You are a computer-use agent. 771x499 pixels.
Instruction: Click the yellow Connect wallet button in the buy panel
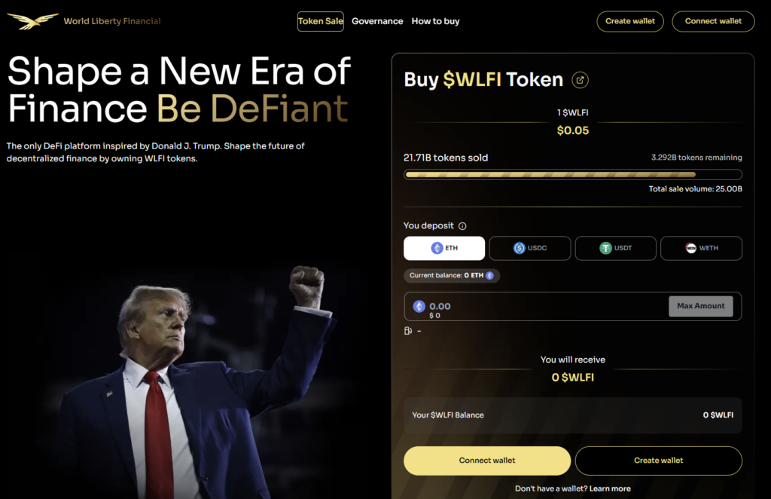487,461
